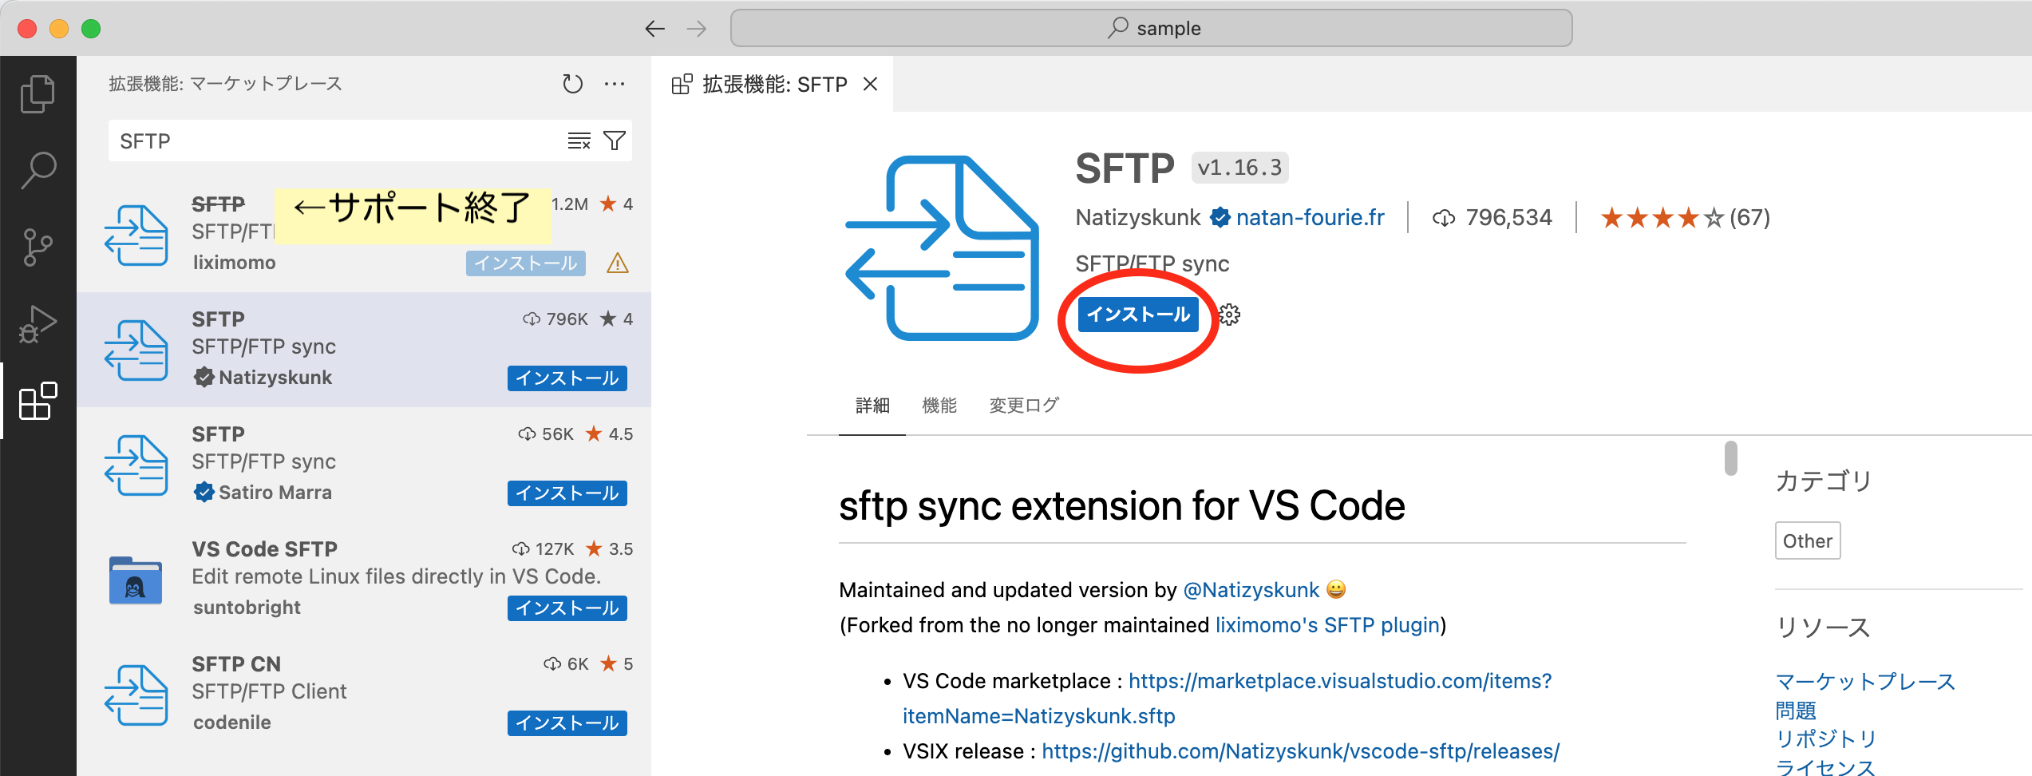Screen dimensions: 2032x776
Task: Open the natan-fourie.fr publisher link
Action: 1311,217
